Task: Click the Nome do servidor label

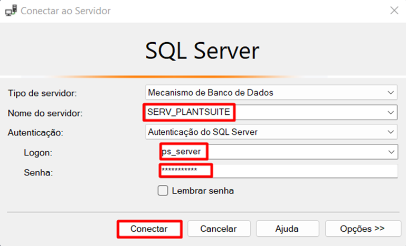Action: (x=45, y=113)
